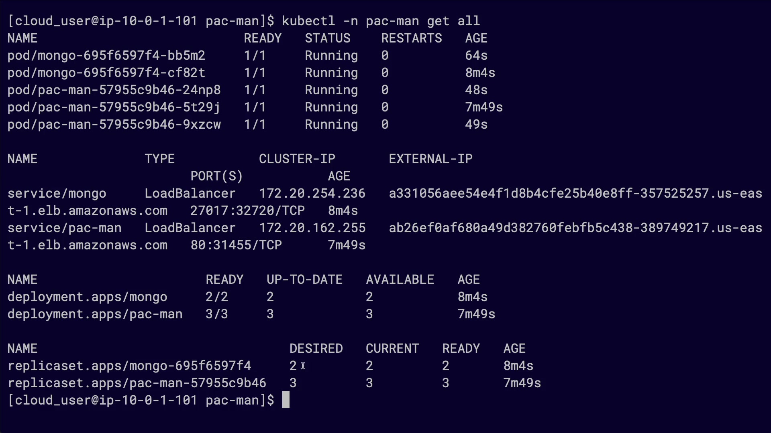The image size is (771, 433).
Task: Click the service/pac-man name
Action: click(x=65, y=228)
